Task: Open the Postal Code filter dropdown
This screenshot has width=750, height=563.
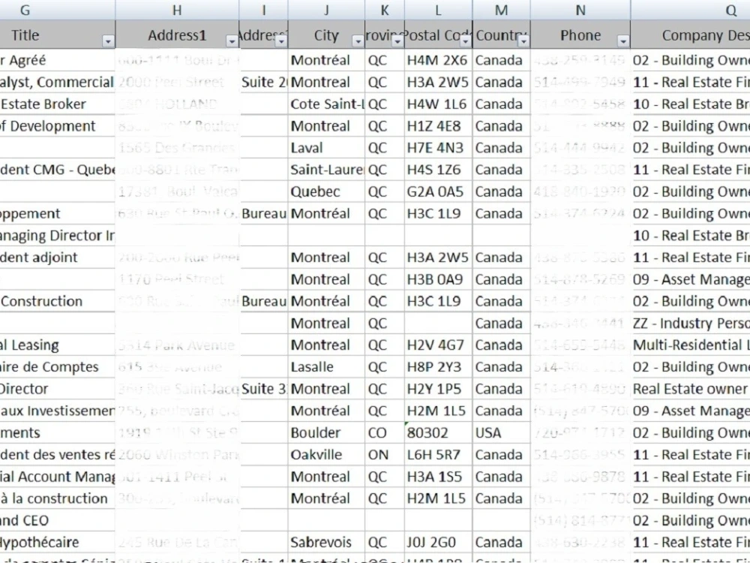Action: point(466,41)
